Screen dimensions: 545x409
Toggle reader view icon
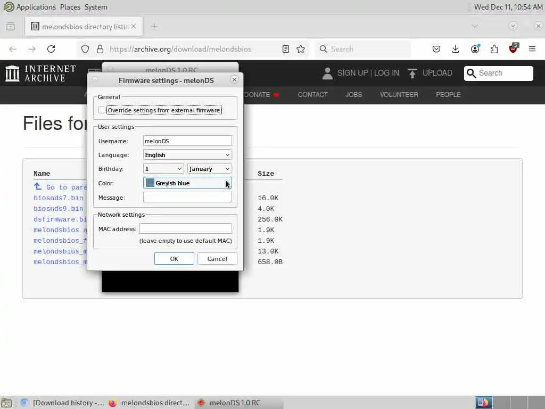(286, 49)
